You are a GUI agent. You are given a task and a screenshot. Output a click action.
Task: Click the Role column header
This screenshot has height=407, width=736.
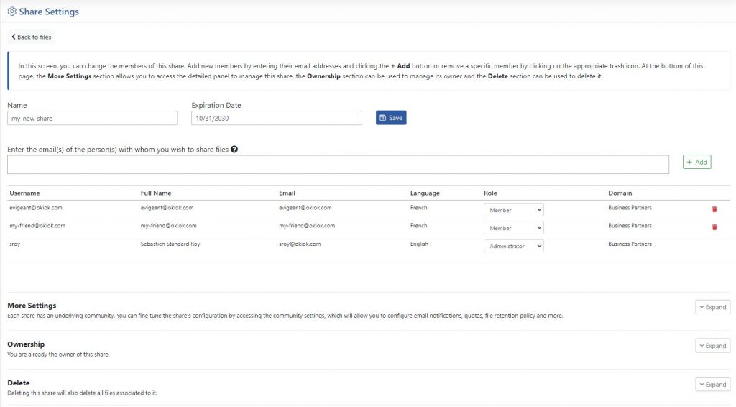click(490, 193)
